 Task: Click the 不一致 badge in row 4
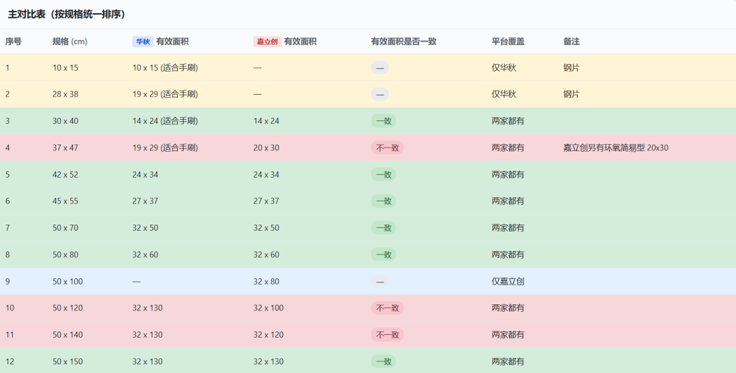tap(387, 148)
